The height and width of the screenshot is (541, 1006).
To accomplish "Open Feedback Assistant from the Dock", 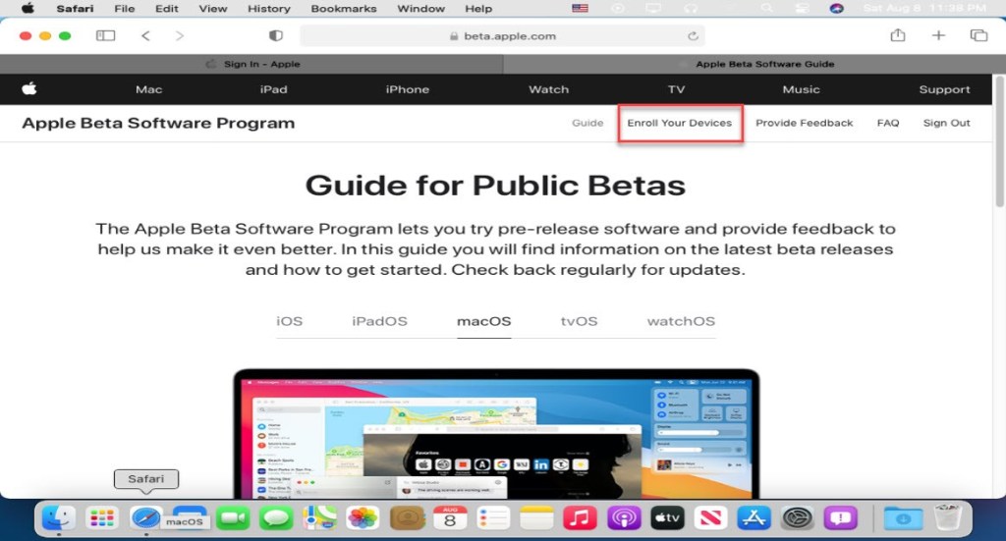I will pyautogui.click(x=841, y=517).
